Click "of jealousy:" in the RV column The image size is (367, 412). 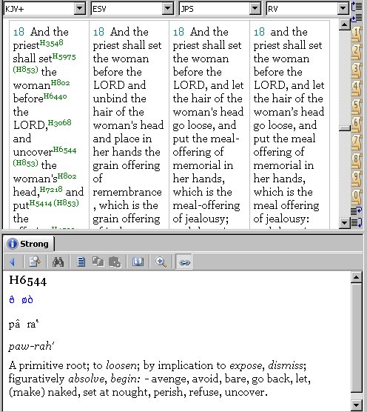(281, 219)
